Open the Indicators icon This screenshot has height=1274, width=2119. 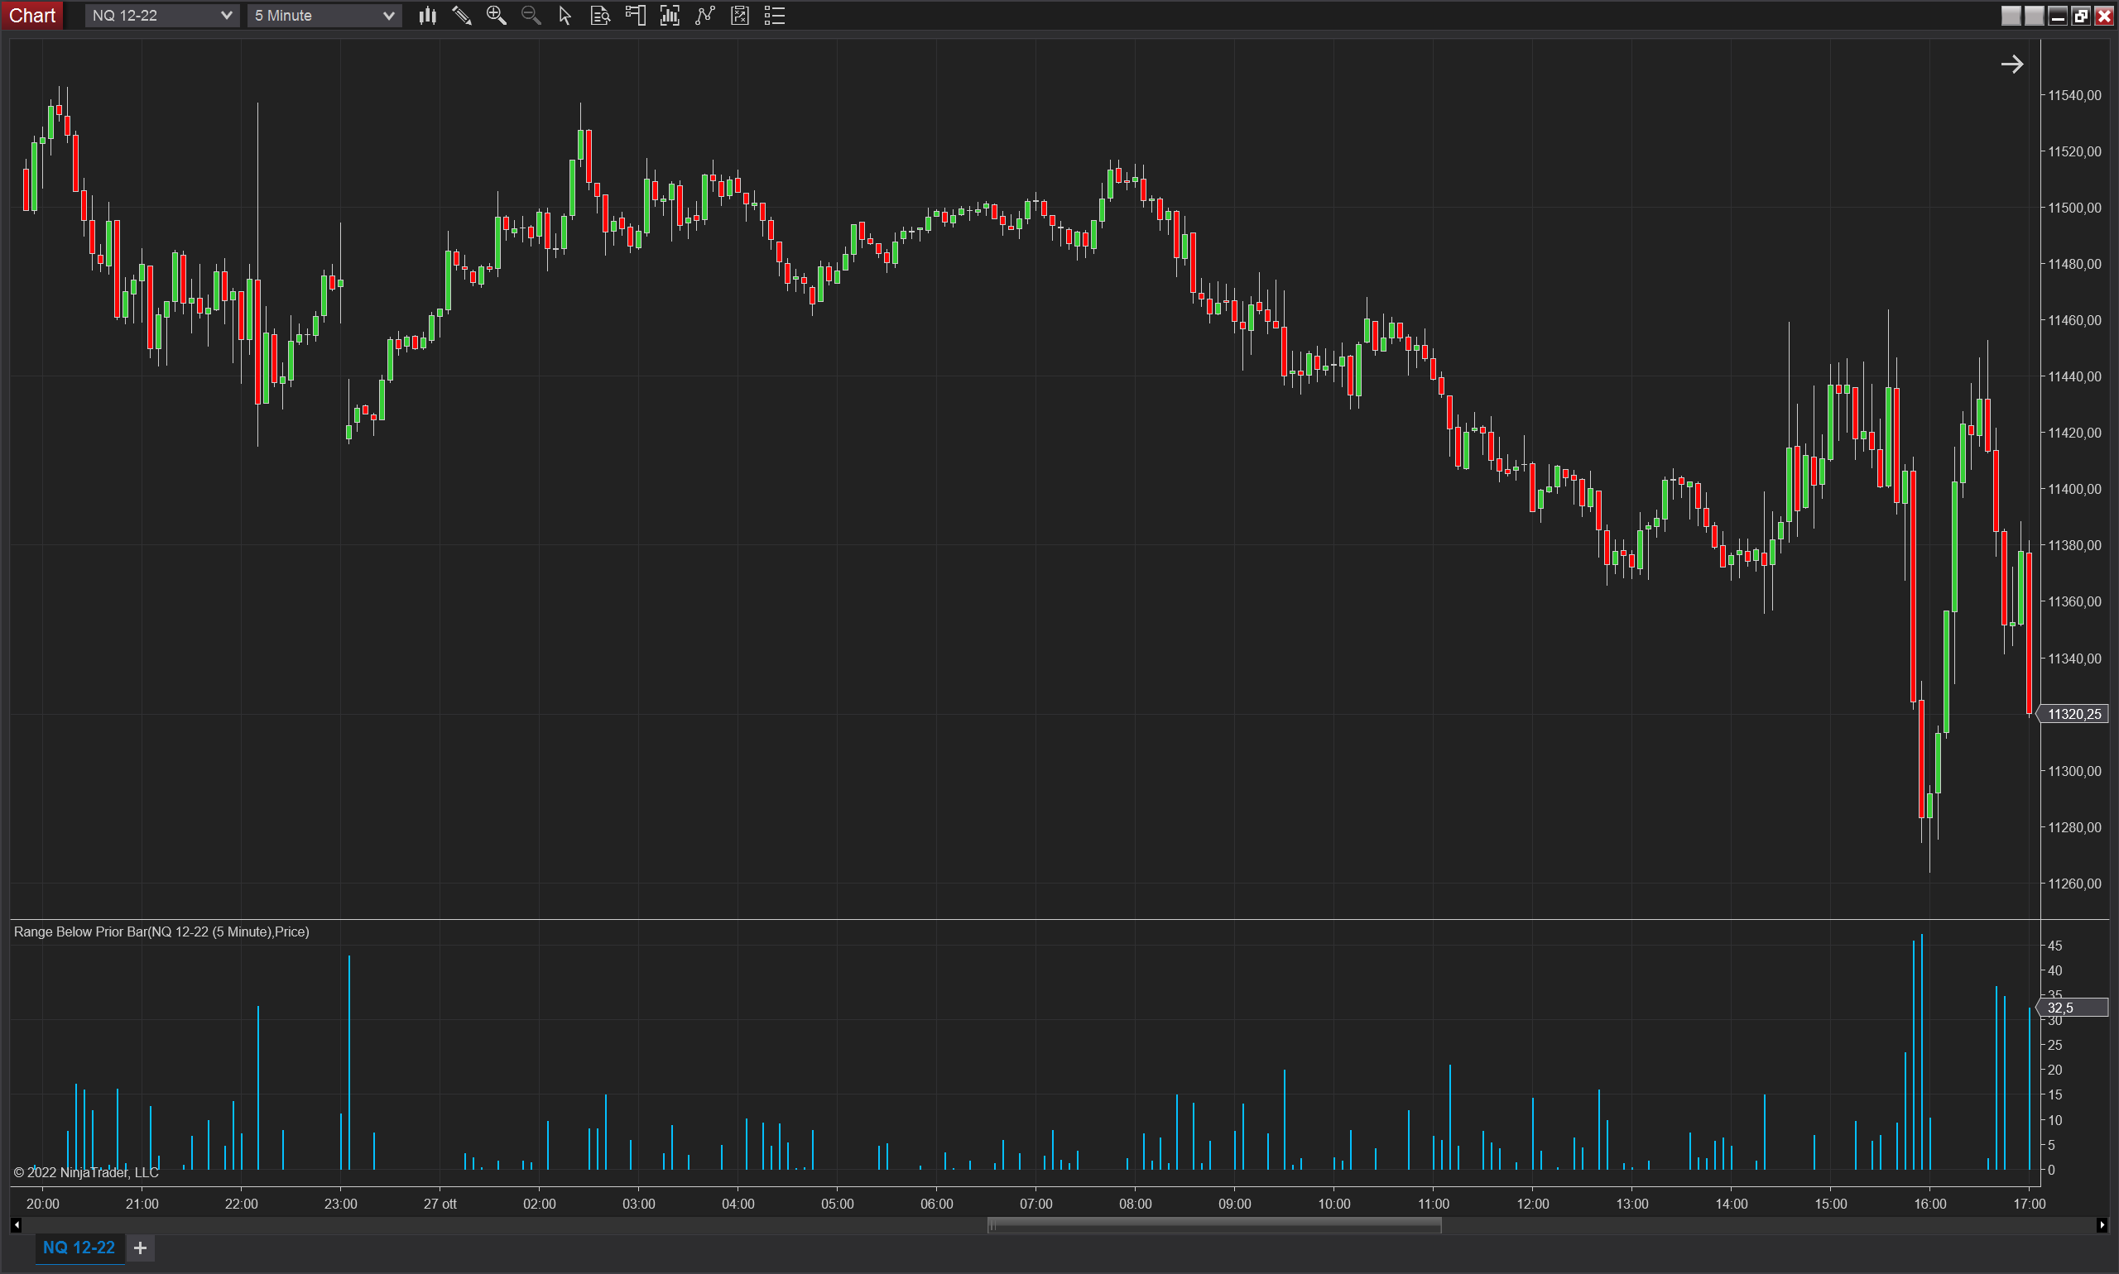[705, 16]
